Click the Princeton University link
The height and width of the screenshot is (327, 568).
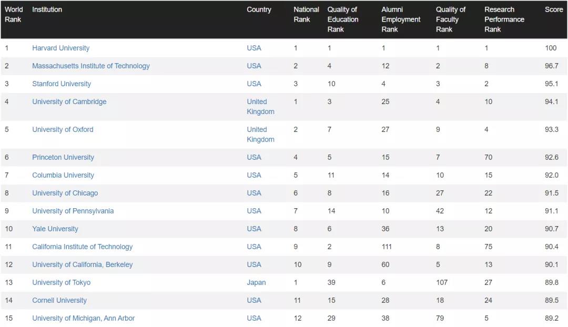[x=63, y=157]
